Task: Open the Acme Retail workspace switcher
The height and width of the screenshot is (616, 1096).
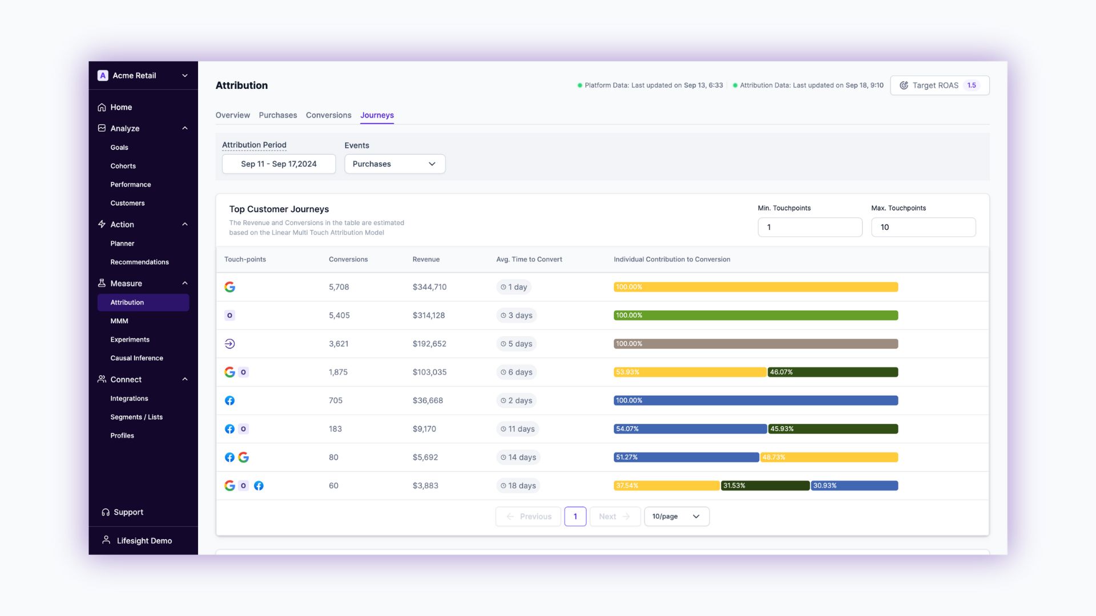Action: click(184, 75)
